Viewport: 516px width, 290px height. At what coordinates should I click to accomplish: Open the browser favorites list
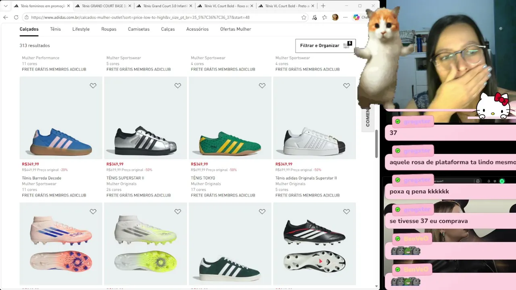pos(325,17)
